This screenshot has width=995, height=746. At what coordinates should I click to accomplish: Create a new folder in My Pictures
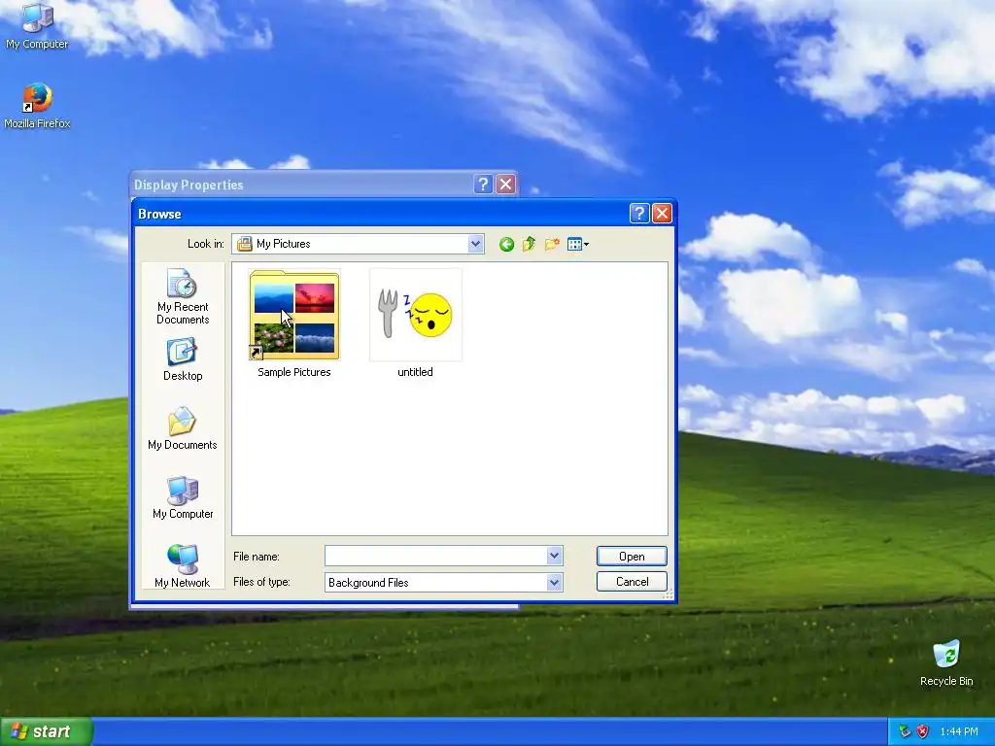click(552, 244)
